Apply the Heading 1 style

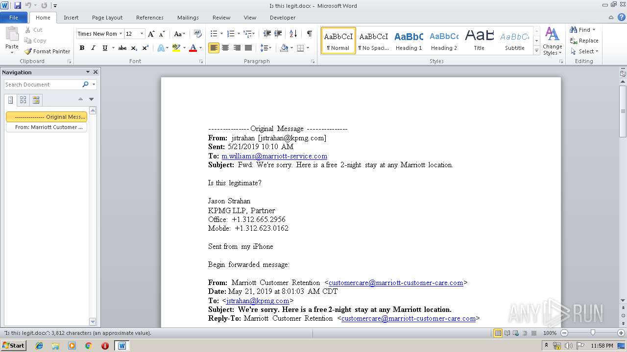pyautogui.click(x=409, y=41)
